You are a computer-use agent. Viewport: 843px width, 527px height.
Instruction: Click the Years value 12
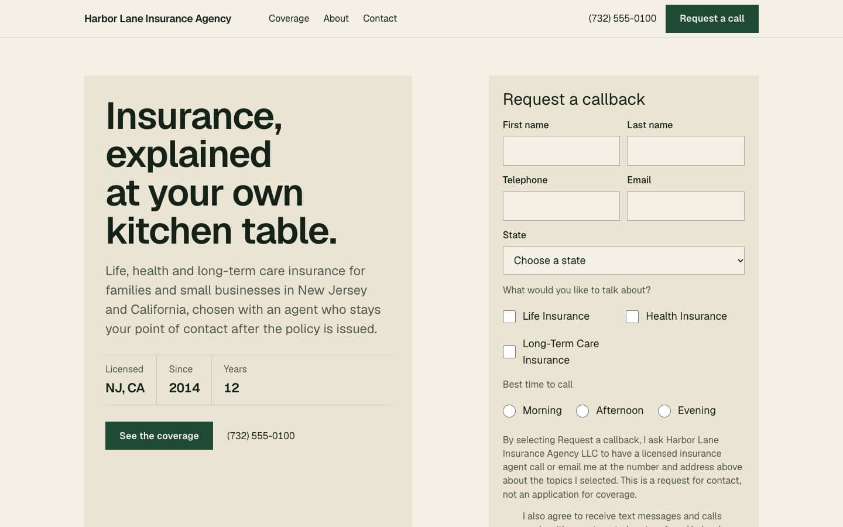click(231, 388)
